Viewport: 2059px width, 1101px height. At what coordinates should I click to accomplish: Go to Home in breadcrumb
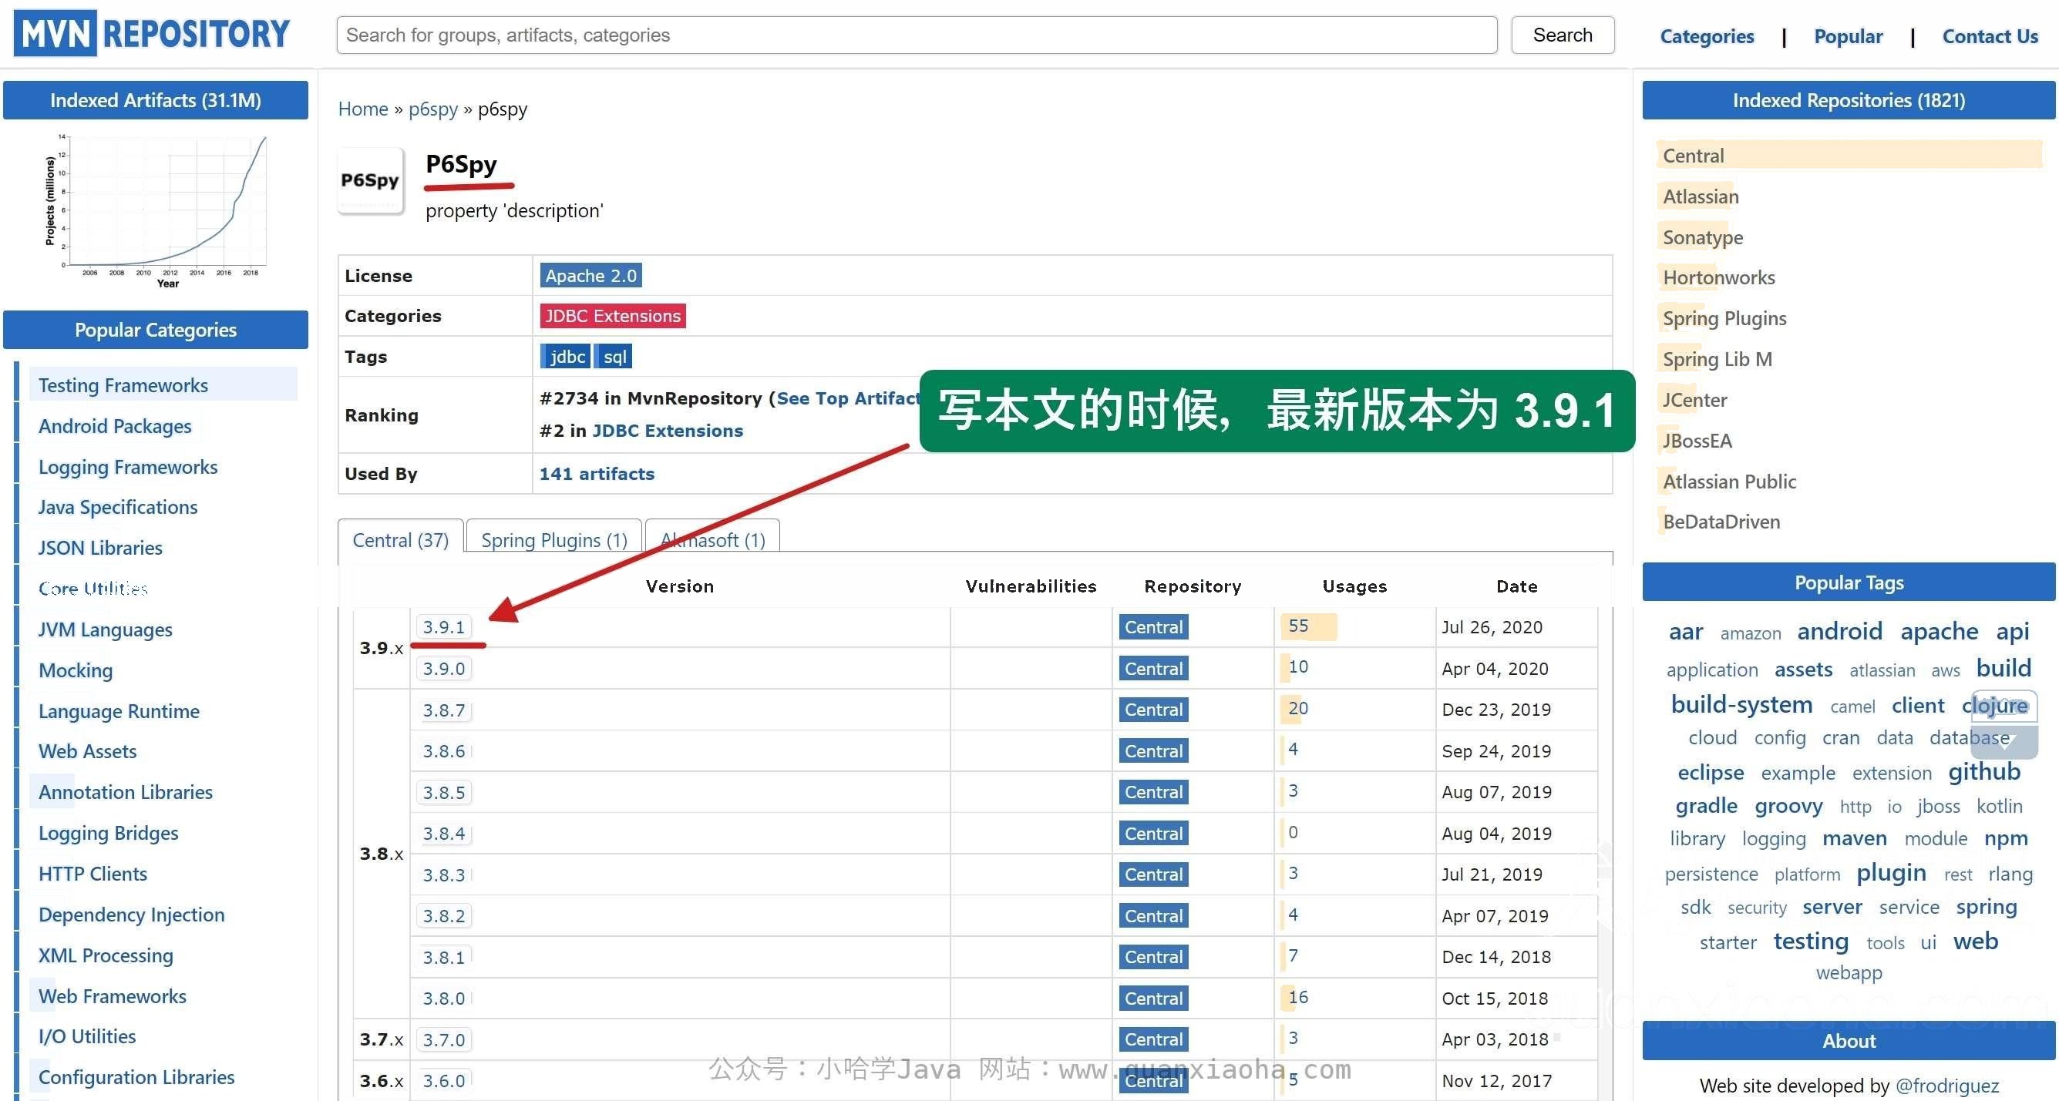363,109
